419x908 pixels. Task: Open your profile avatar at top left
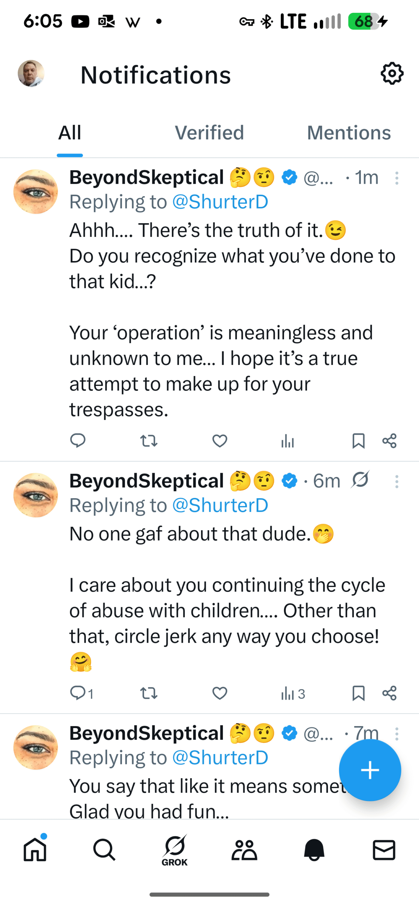pos(31,74)
